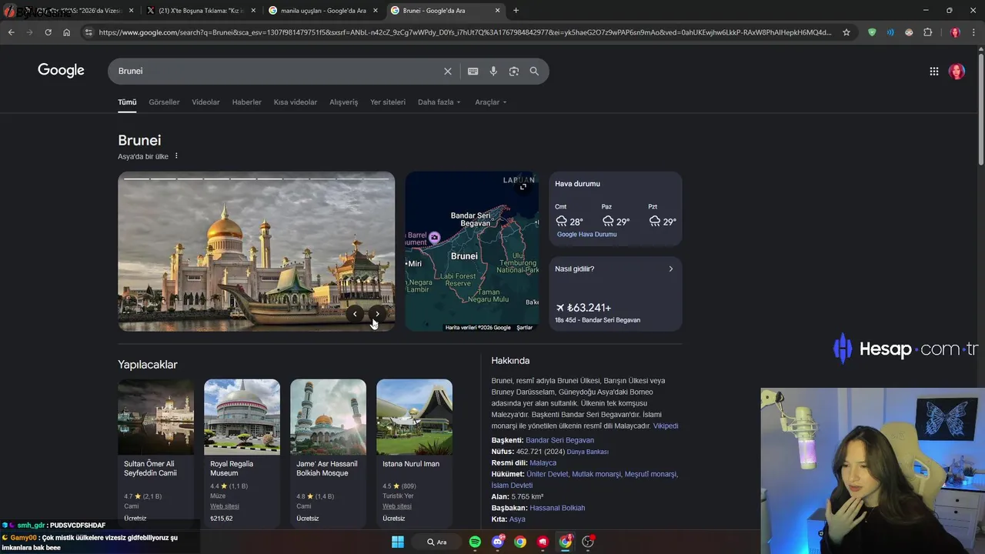
Task: Reload the current page
Action: coord(48,32)
